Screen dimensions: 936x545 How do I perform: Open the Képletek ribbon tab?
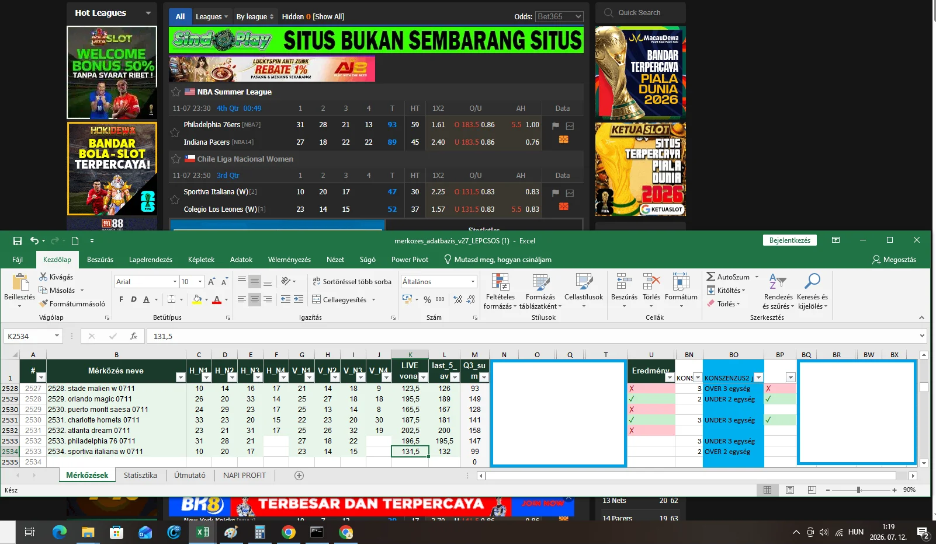coord(201,260)
